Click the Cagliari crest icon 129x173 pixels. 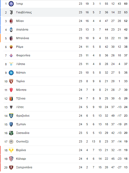pos(11,159)
